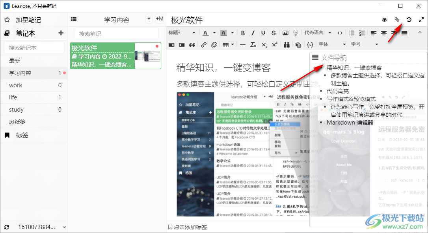The image size is (428, 233).
Task: Create new Markdown note with +M
Action: [x=159, y=19]
